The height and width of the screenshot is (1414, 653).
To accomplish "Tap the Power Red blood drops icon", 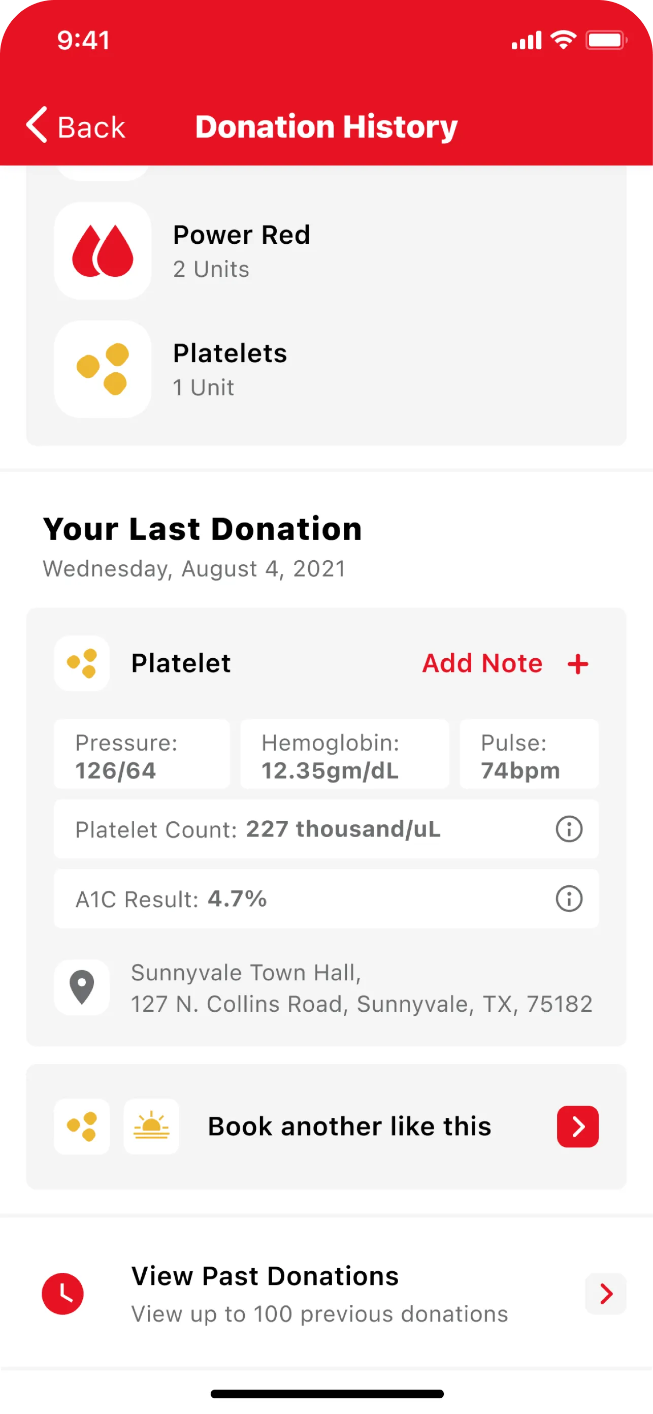I will (103, 251).
